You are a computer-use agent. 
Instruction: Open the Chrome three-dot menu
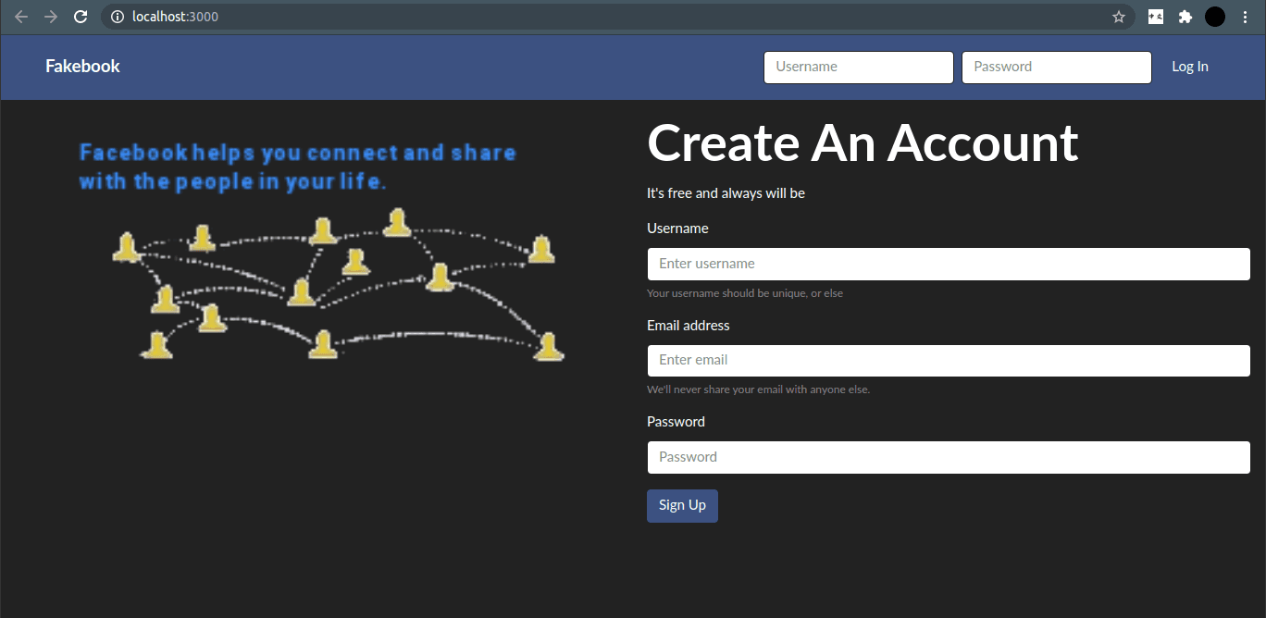click(x=1245, y=17)
